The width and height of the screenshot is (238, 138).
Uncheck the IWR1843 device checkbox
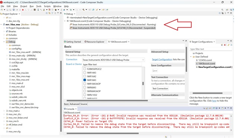tap(85, 80)
